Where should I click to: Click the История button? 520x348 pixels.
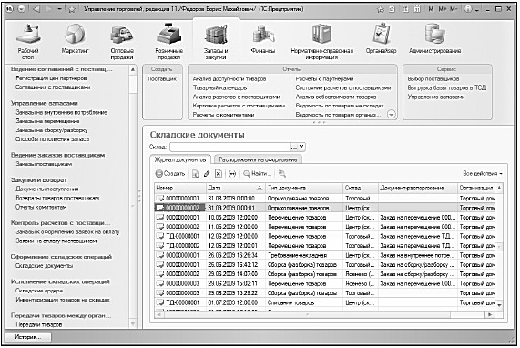(28, 337)
